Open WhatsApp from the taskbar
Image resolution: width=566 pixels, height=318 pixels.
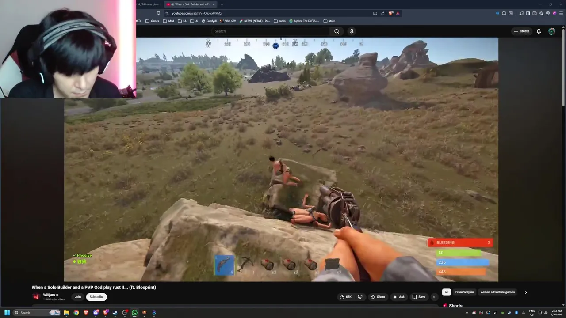coord(134,313)
